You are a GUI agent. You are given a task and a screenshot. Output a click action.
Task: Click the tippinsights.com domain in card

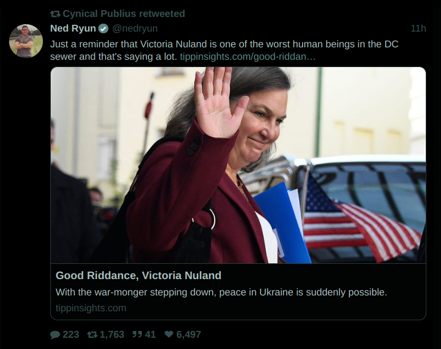tap(91, 308)
